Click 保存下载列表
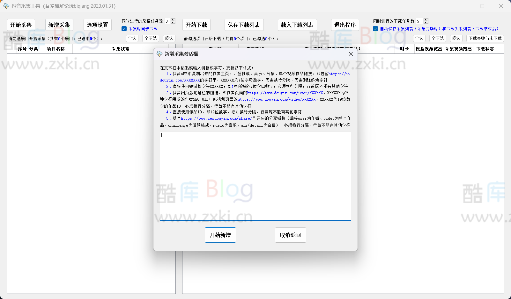 click(244, 25)
